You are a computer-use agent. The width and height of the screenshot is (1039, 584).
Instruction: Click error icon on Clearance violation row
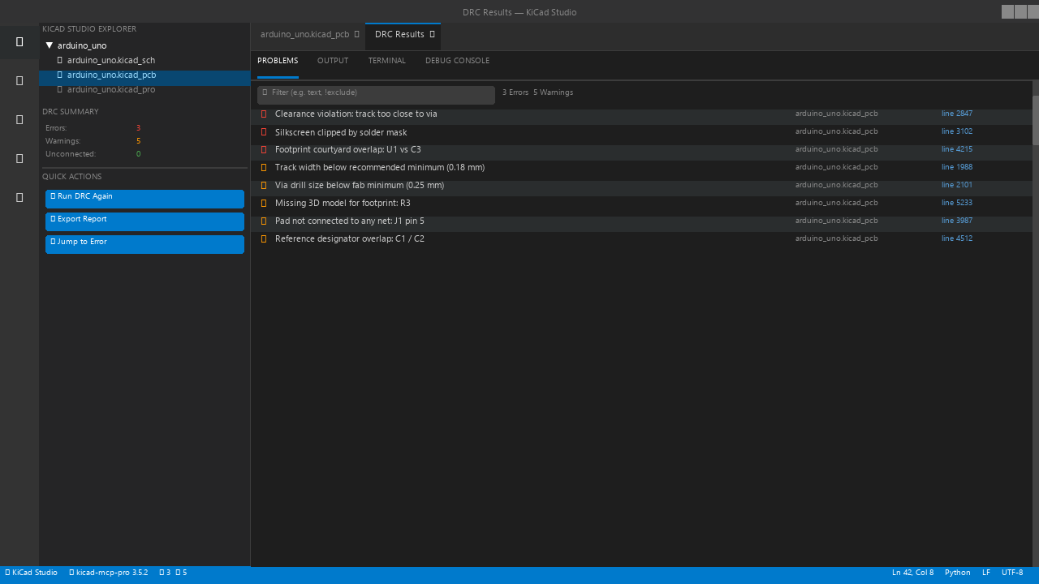pos(264,114)
